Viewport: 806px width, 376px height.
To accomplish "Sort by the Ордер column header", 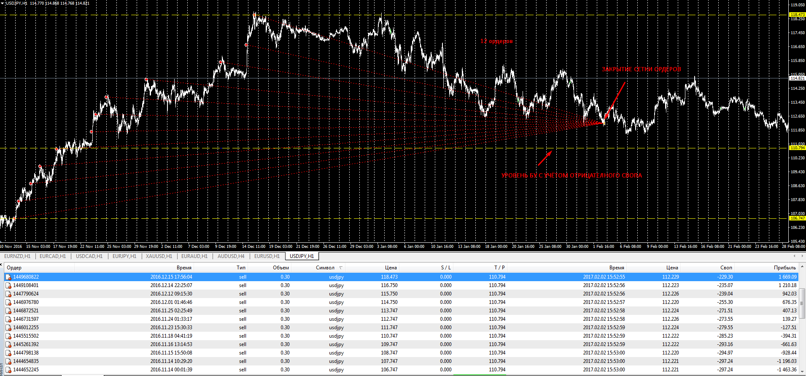I will (x=39, y=267).
